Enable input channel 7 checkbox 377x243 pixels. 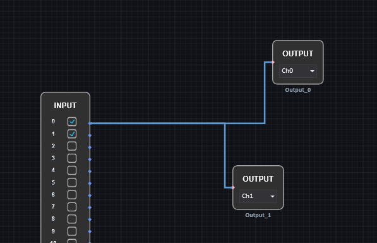tap(72, 207)
